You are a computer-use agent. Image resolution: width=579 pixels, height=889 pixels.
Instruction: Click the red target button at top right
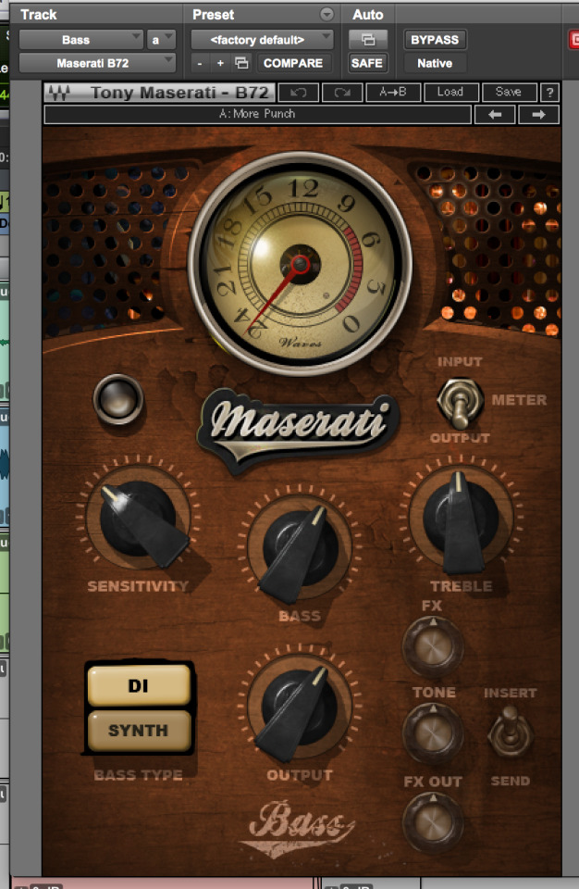point(573,40)
